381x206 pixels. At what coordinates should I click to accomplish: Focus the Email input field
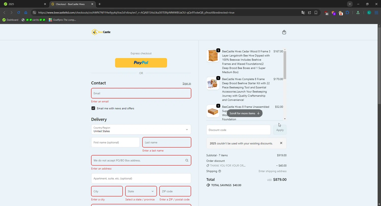pos(141,93)
